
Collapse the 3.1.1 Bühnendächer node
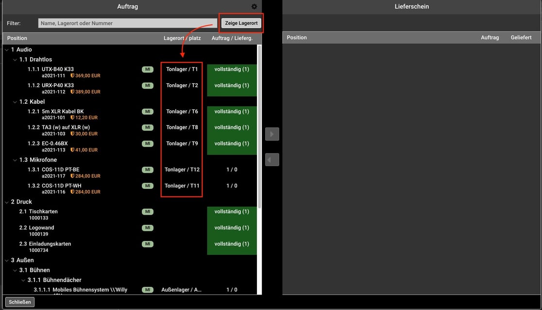click(23, 280)
